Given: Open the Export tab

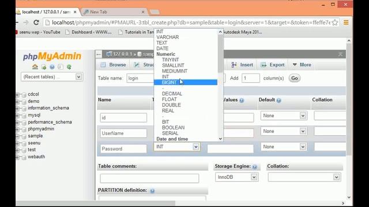Looking at the screenshot, I should [x=273, y=65].
